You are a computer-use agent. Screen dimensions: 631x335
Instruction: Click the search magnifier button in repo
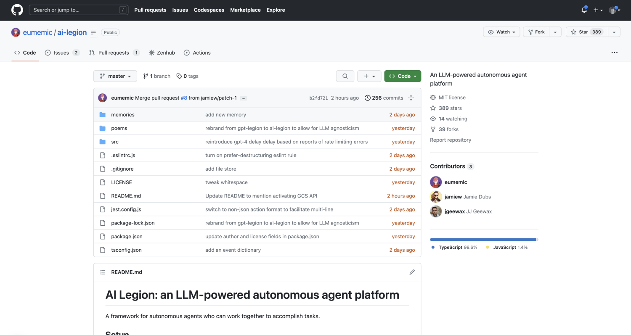point(345,76)
